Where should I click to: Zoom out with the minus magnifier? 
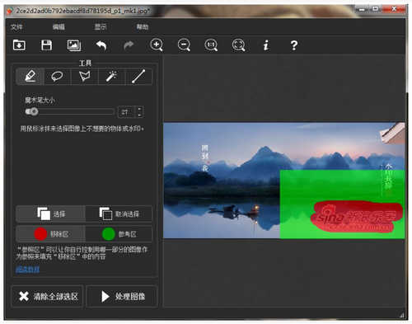pyautogui.click(x=184, y=45)
